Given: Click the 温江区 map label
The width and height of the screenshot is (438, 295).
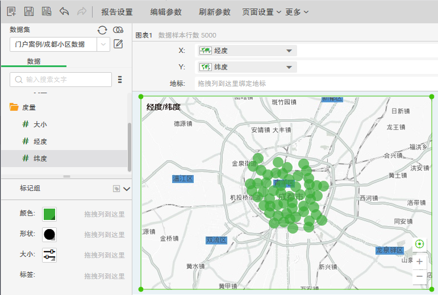Looking at the screenshot, I should pyautogui.click(x=183, y=179).
